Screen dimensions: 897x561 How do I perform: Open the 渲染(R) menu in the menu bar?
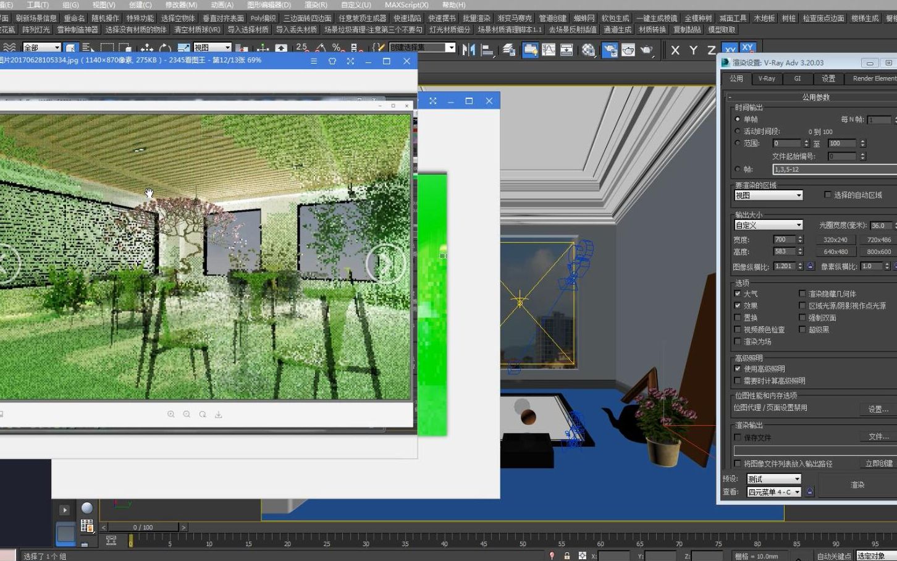tap(314, 5)
